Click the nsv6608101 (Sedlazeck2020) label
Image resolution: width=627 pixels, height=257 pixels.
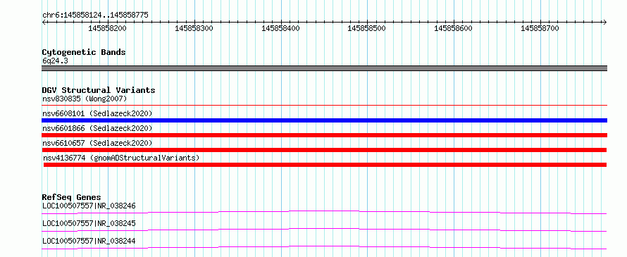point(97,113)
